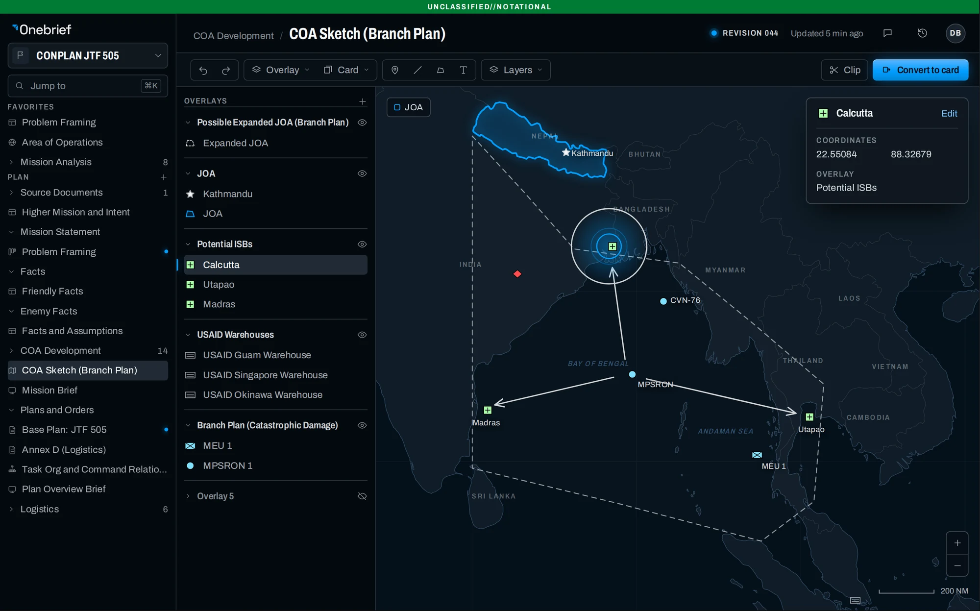Open DB user avatar menu
Screen dimensions: 980x611
pyautogui.click(x=955, y=33)
